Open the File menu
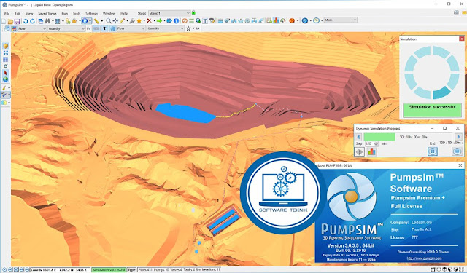This screenshot has height=273, width=467. [x=7, y=13]
